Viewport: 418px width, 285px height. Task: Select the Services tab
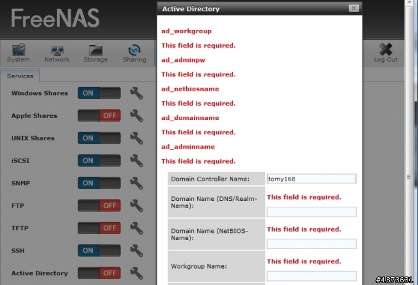tap(20, 76)
